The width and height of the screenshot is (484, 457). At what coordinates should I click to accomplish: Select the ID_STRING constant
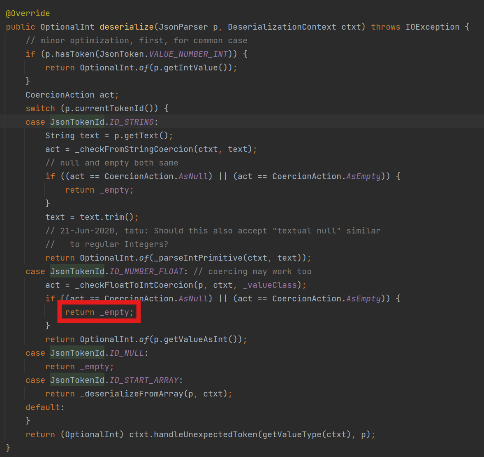132,122
